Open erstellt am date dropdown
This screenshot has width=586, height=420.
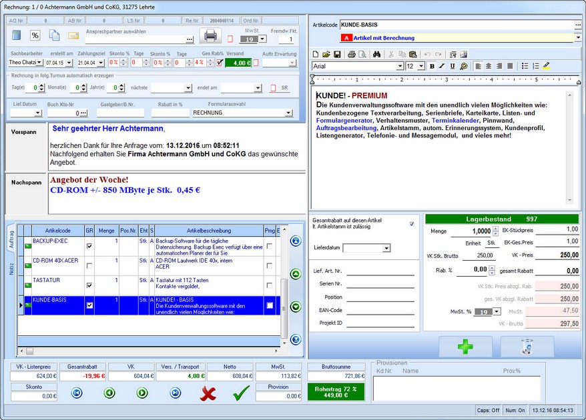coord(69,63)
